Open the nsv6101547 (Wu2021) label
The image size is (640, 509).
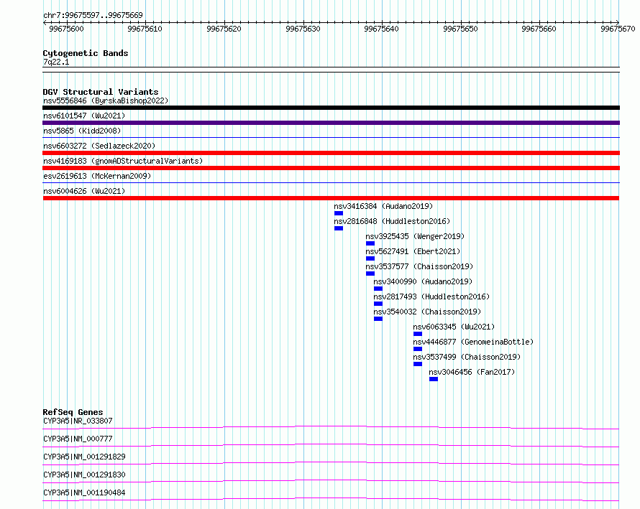84,116
